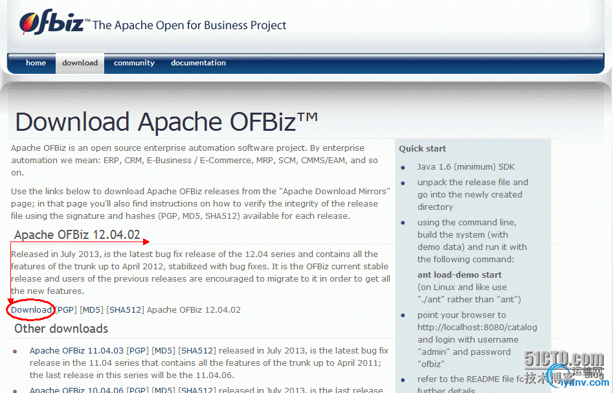Click the 'Released in July 2013' paragraph

(201, 273)
